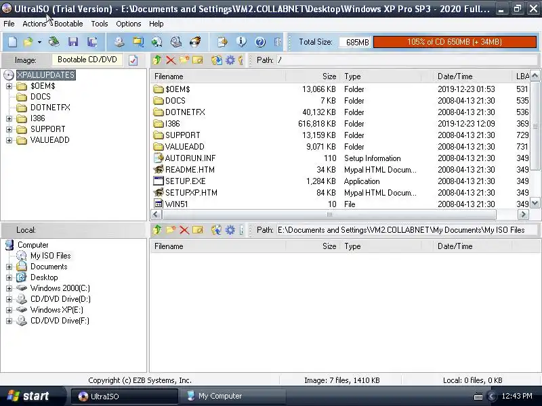This screenshot has width=542, height=406.
Task: Select the SETUP.EXE file row
Action: 340,181
